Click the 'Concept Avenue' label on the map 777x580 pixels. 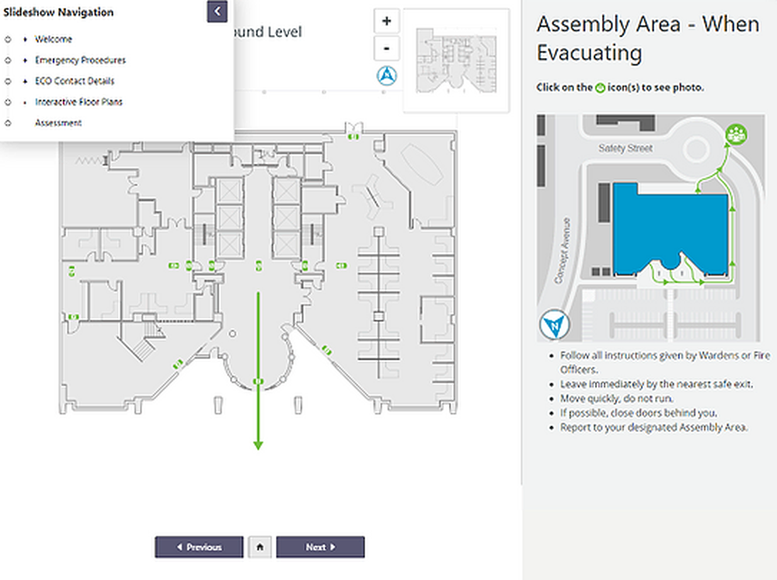pyautogui.click(x=563, y=251)
